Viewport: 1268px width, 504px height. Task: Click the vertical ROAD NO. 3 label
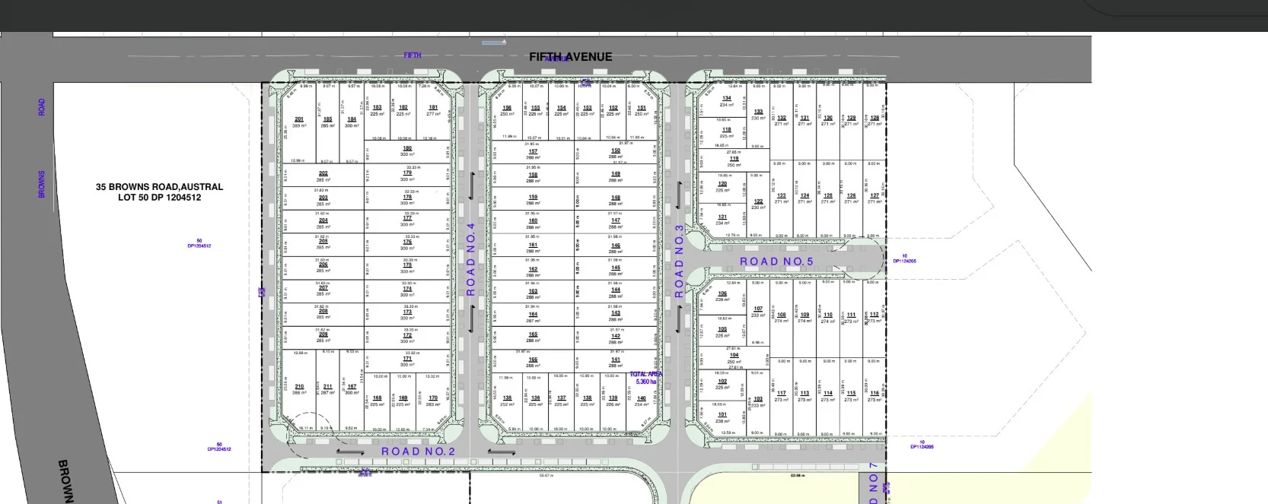(x=680, y=261)
